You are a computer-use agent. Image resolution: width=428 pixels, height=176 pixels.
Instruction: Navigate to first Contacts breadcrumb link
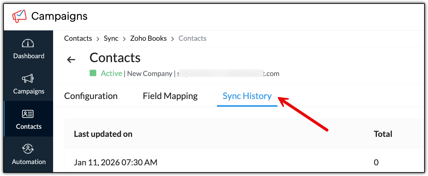pos(78,38)
